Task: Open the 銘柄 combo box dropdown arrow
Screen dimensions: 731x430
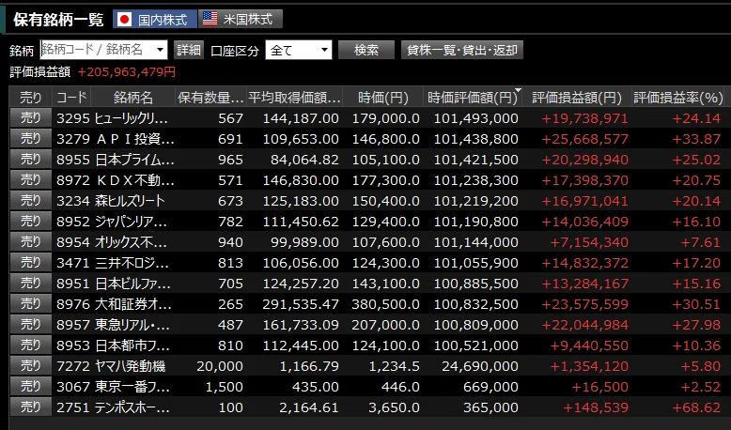Action: (161, 50)
